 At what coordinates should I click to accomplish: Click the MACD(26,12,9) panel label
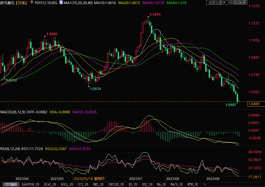click(13, 112)
